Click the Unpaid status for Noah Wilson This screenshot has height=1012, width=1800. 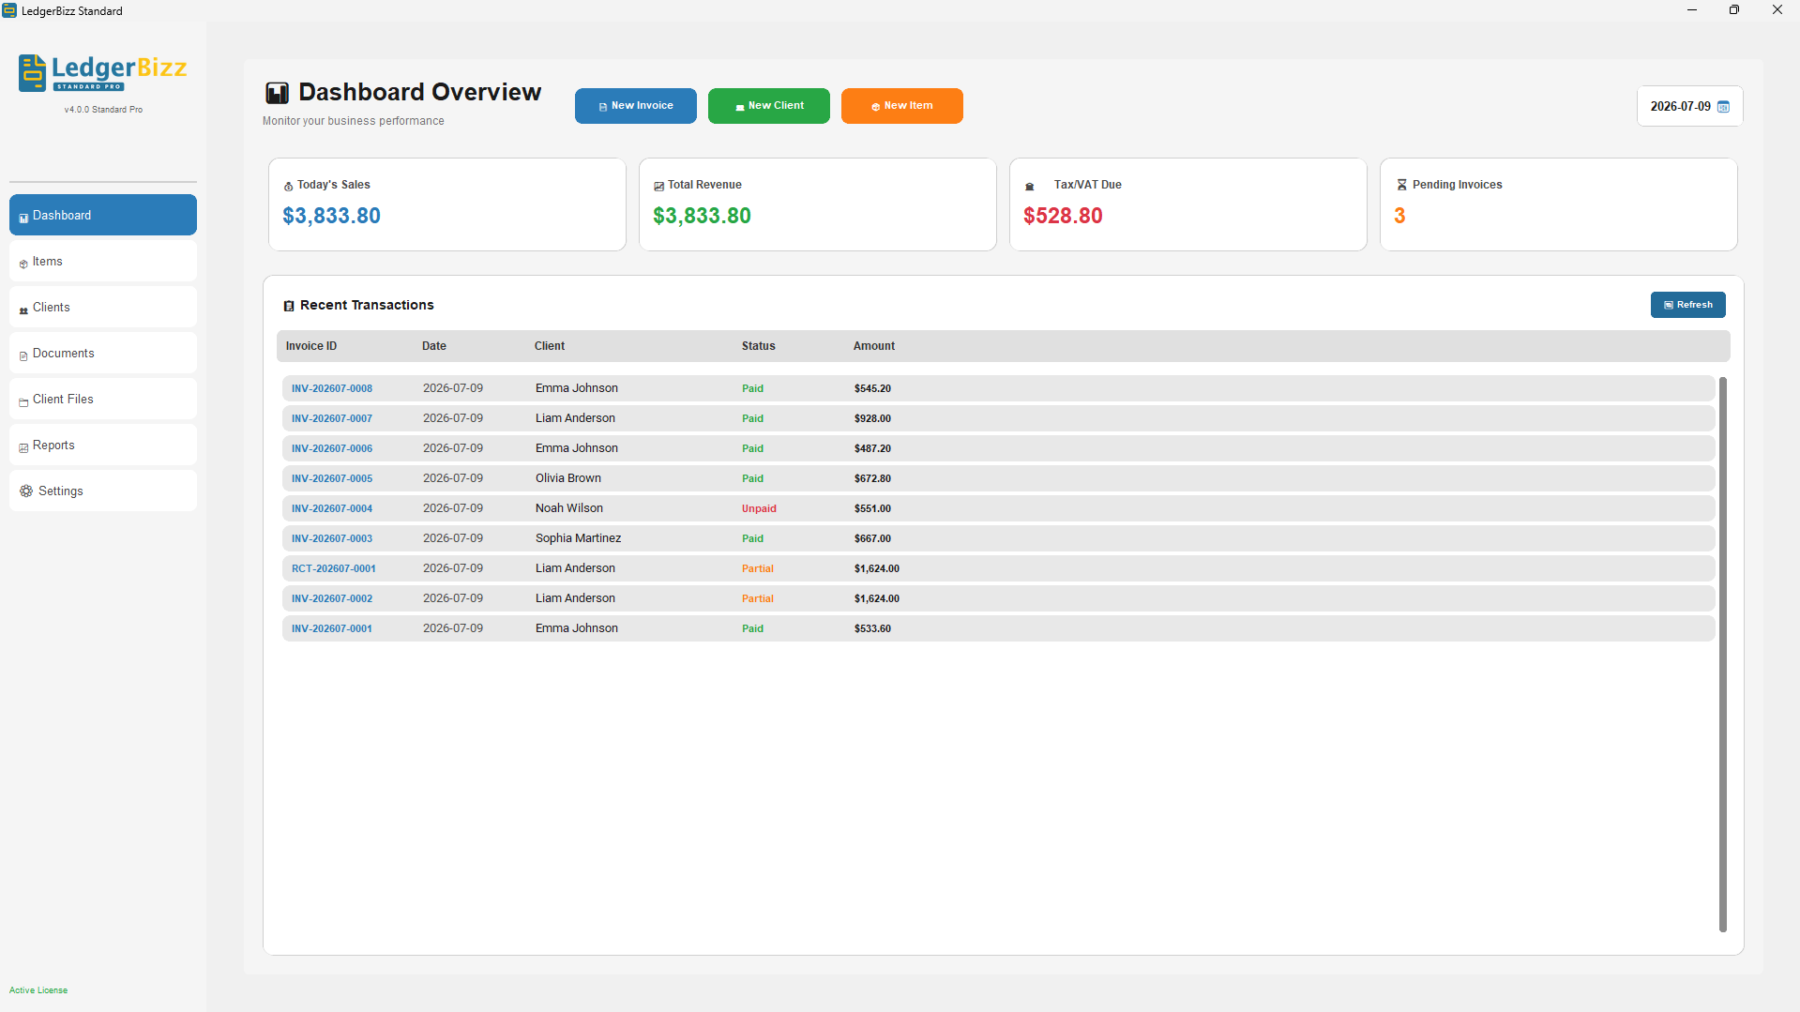click(759, 508)
